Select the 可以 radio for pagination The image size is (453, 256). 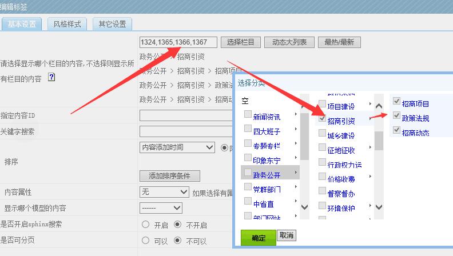pyautogui.click(x=145, y=241)
